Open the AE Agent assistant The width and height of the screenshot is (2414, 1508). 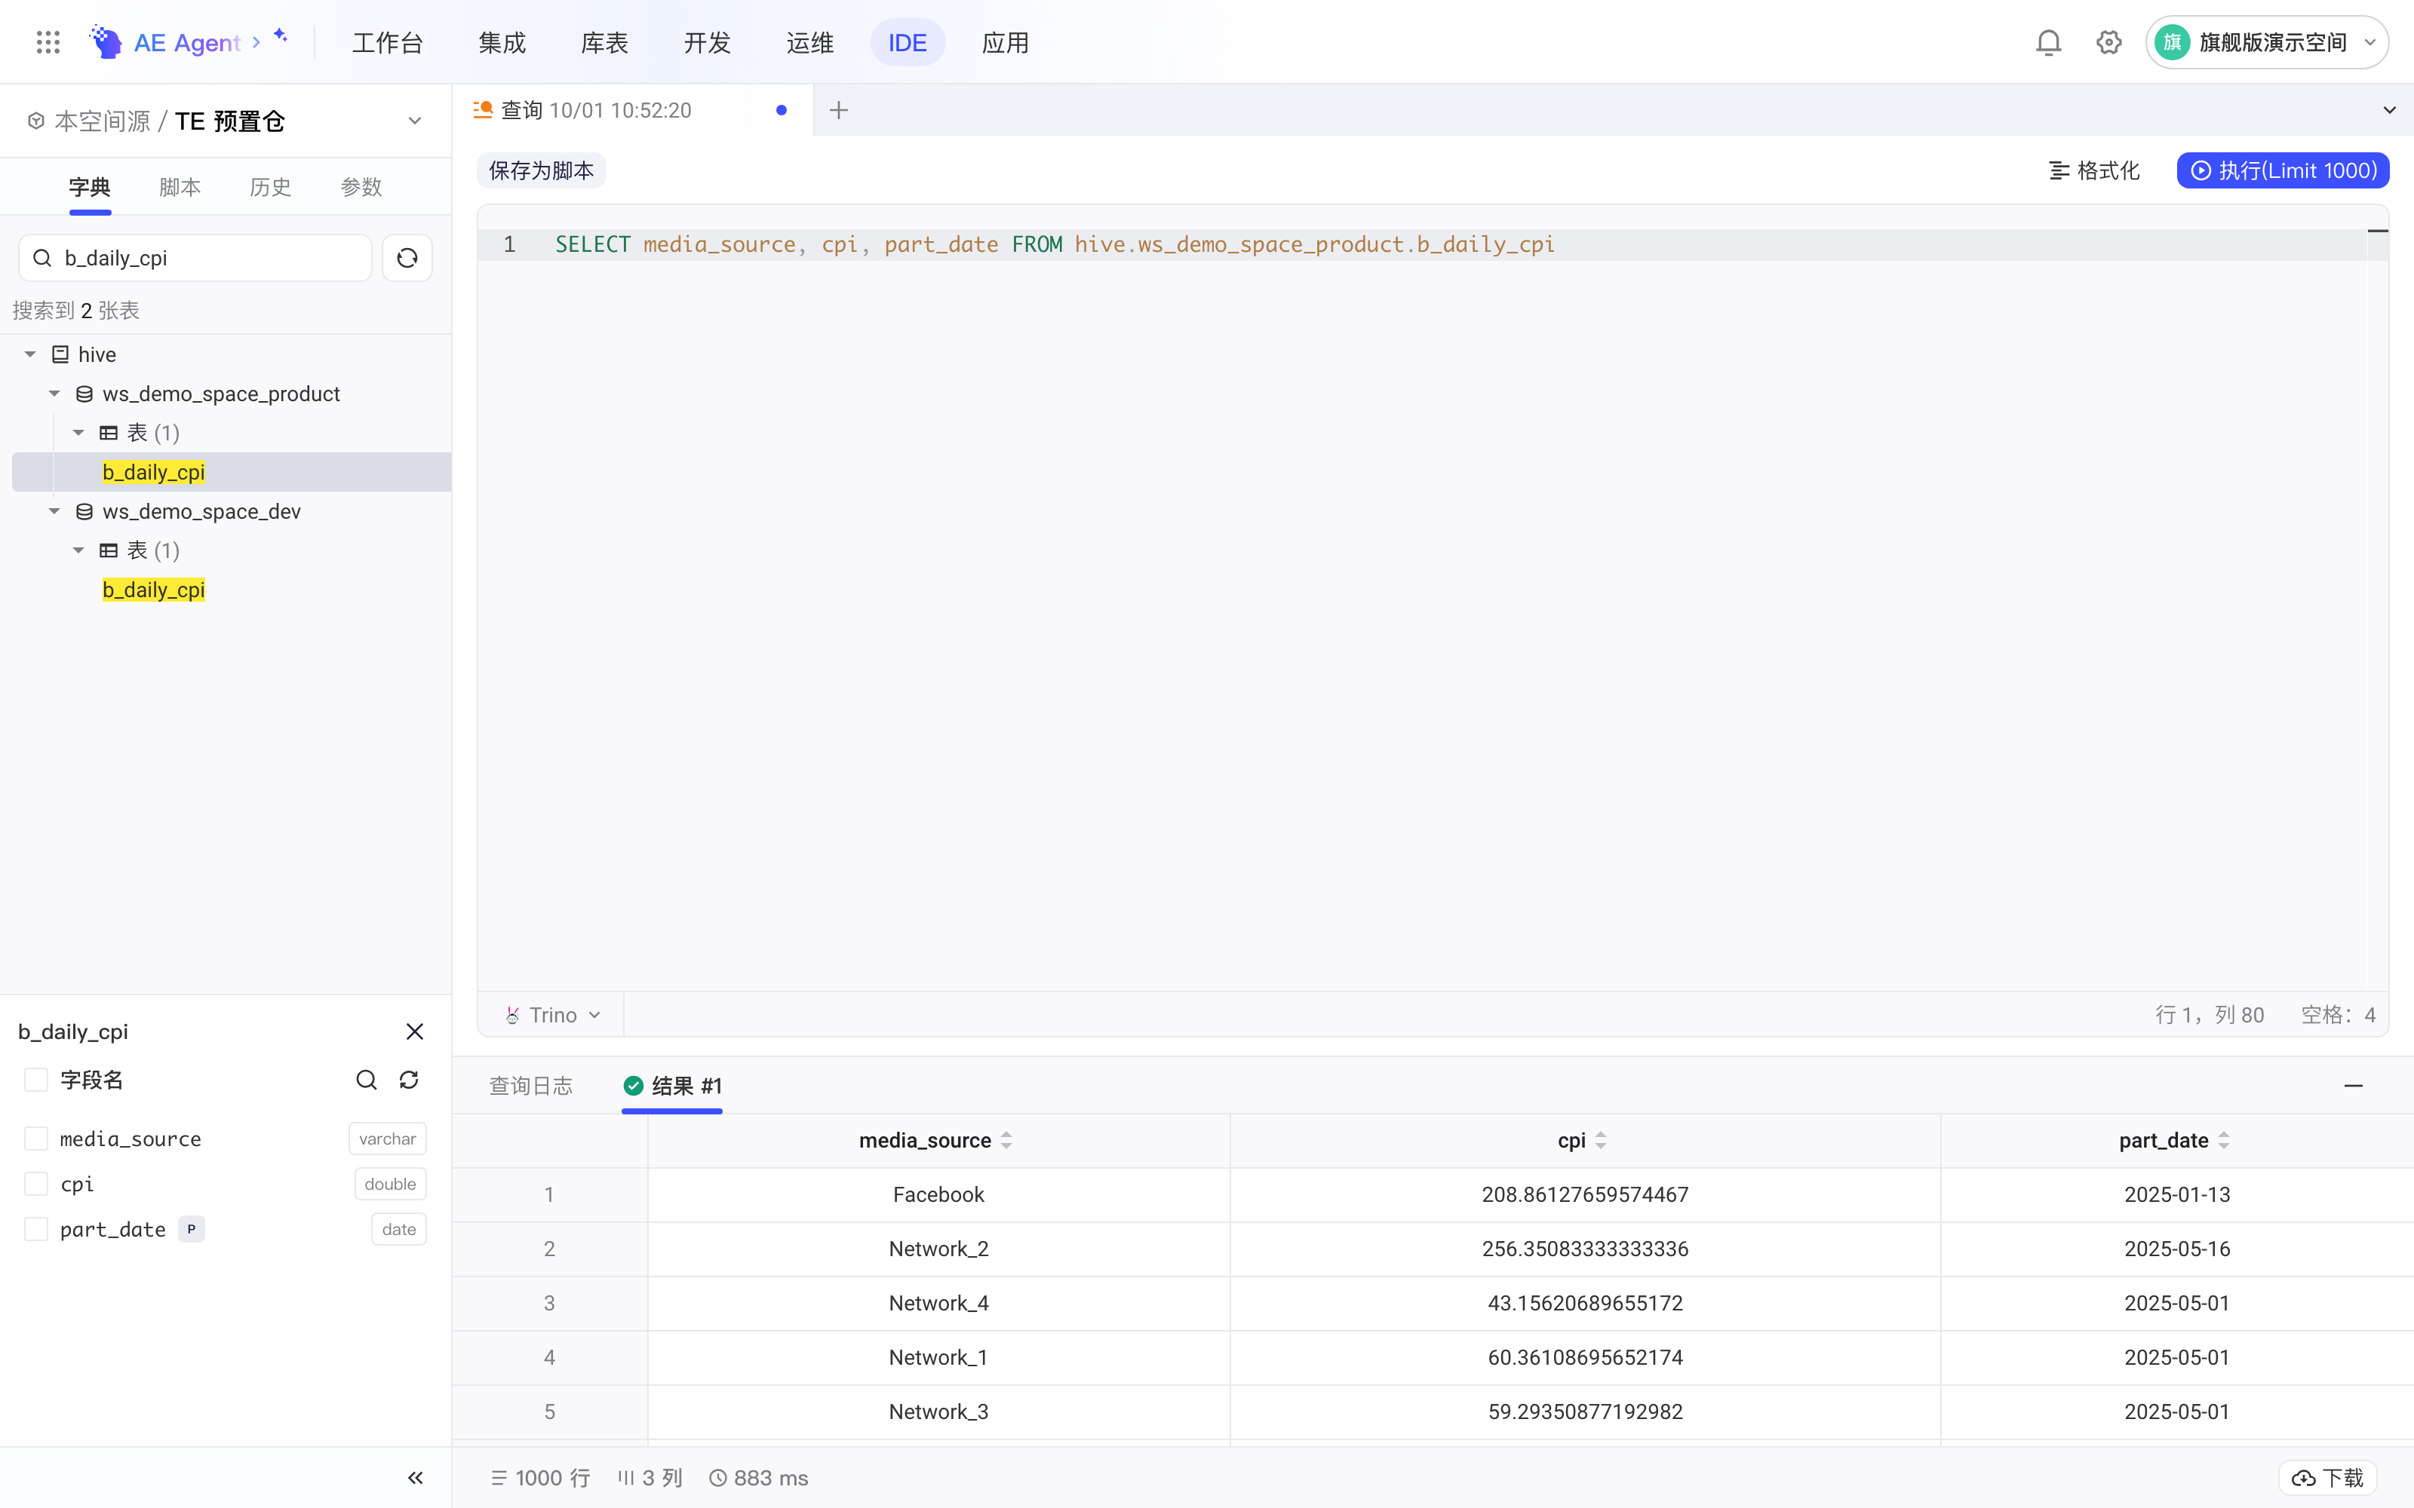(x=188, y=42)
